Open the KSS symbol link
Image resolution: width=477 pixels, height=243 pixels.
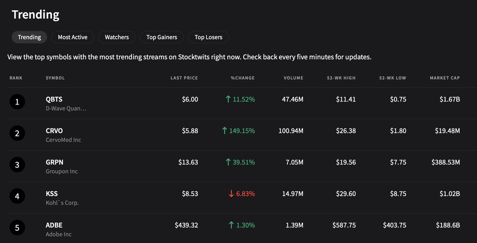(x=52, y=193)
